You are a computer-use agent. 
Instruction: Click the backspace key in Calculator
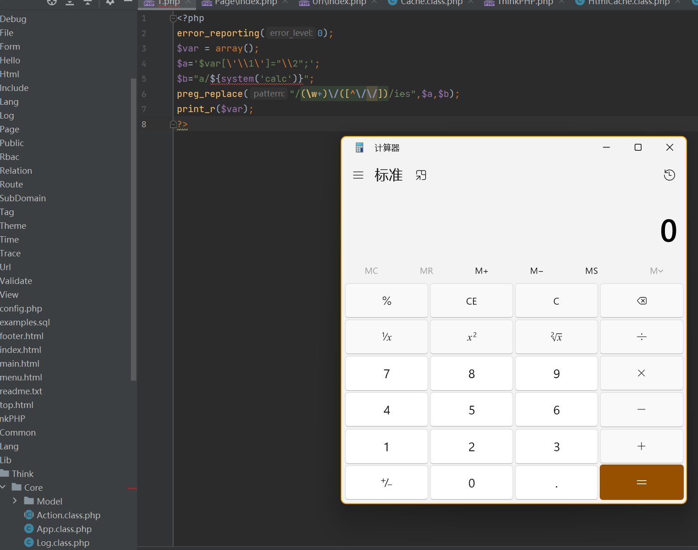pyautogui.click(x=642, y=301)
